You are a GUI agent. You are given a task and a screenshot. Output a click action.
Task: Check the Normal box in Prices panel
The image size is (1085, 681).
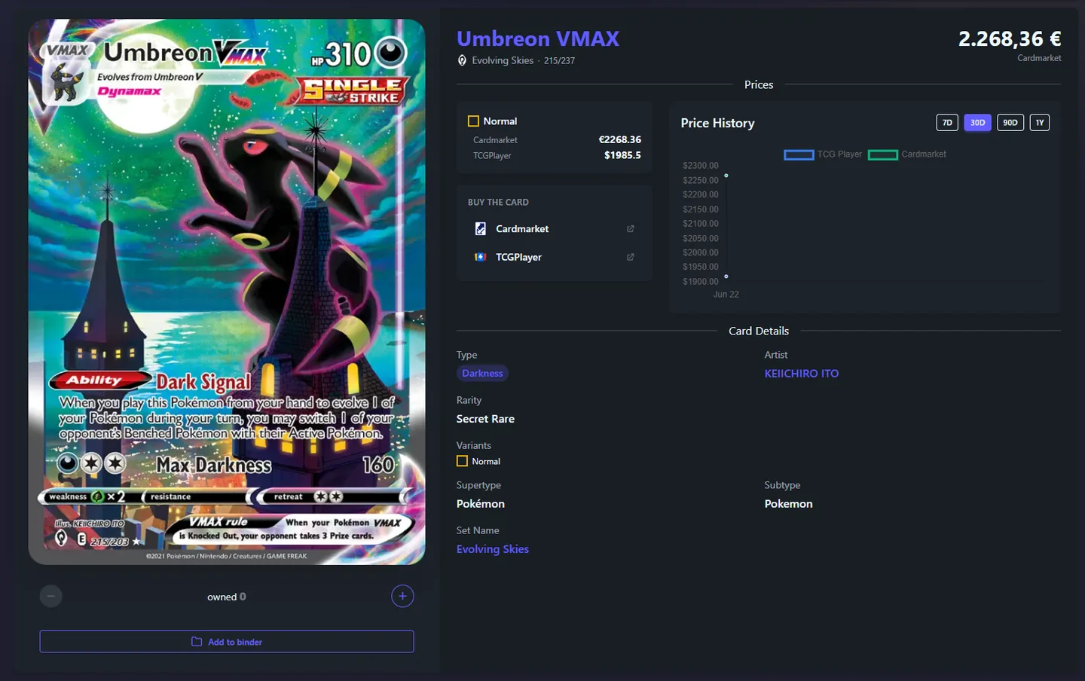click(473, 121)
